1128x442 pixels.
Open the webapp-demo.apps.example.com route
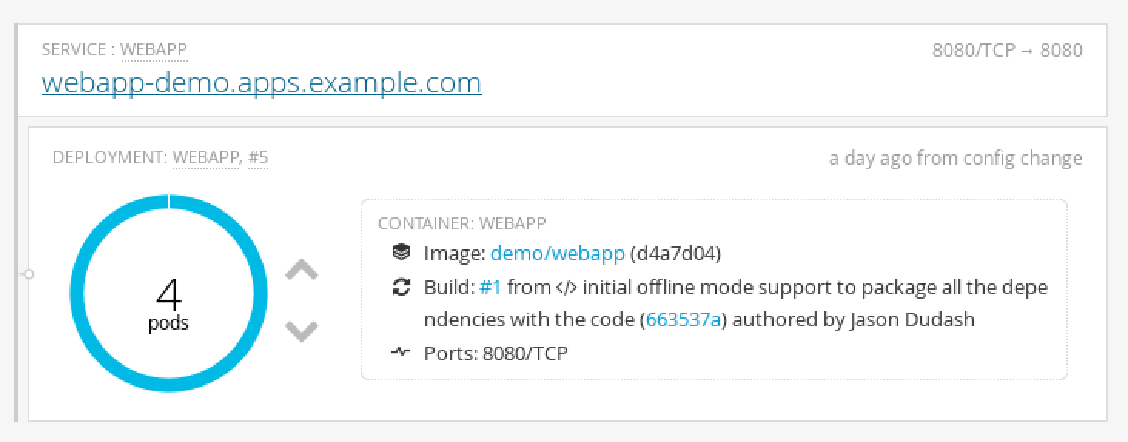261,82
